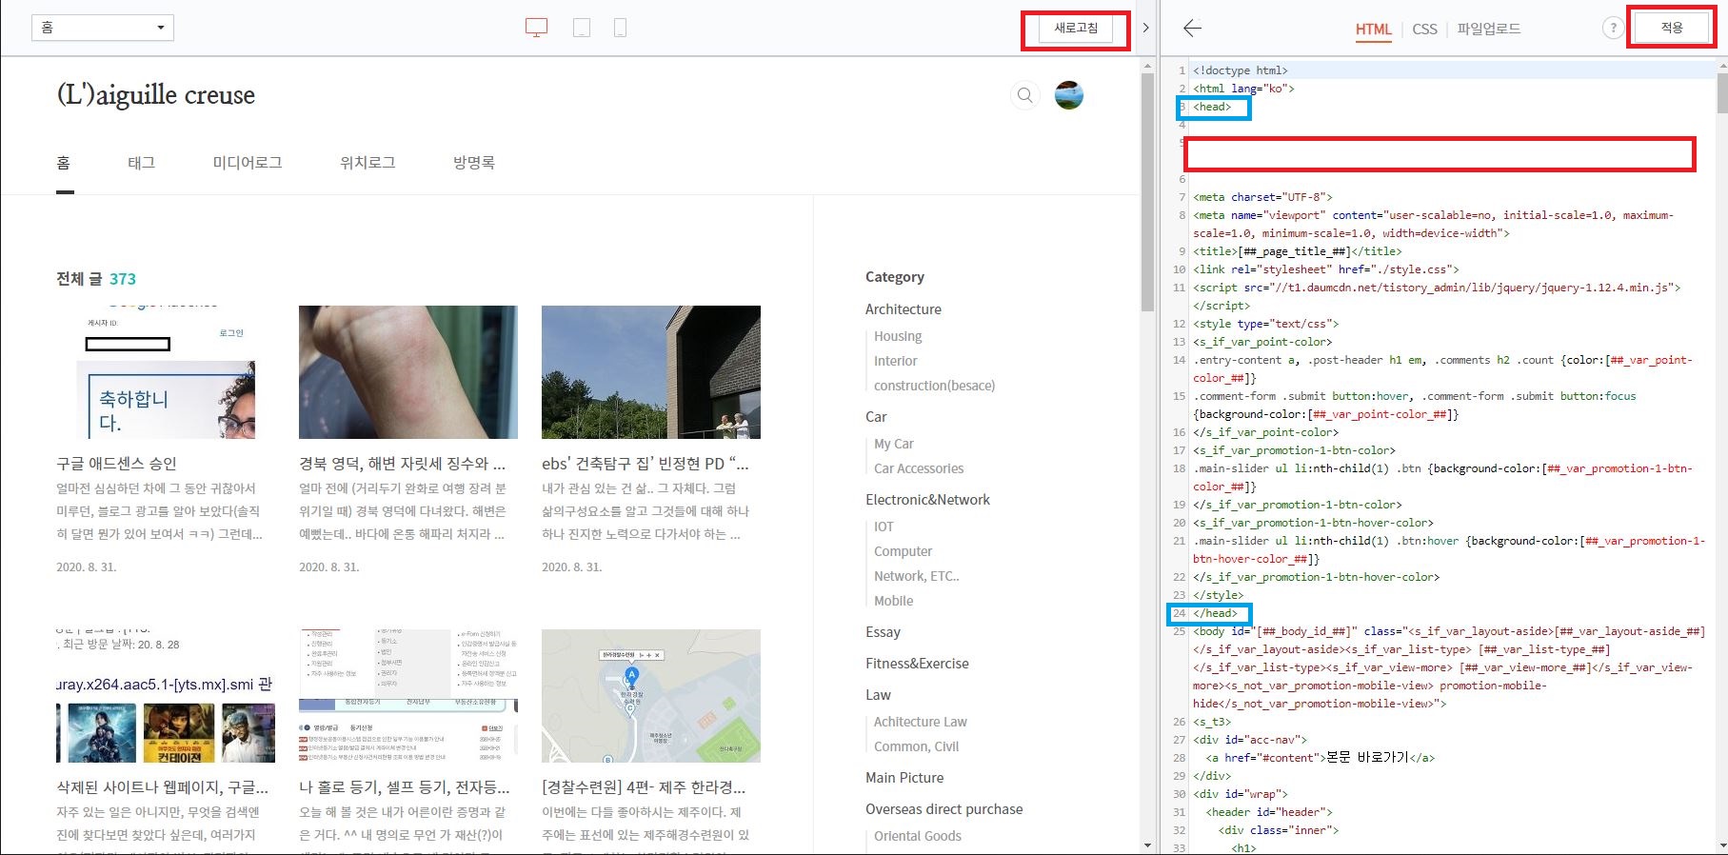Image resolution: width=1728 pixels, height=855 pixels.
Task: Click the 적용 apply button
Action: [1672, 29]
